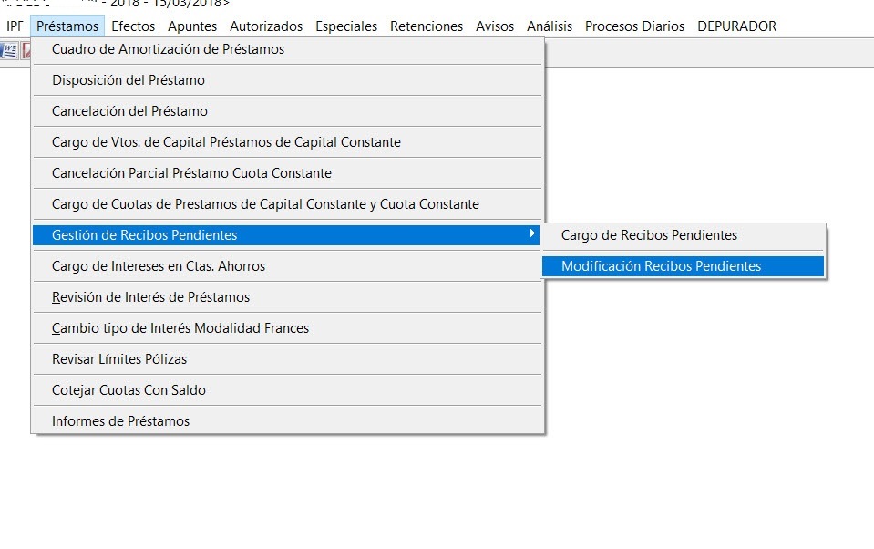Open the Retenciones menu

[x=426, y=26]
